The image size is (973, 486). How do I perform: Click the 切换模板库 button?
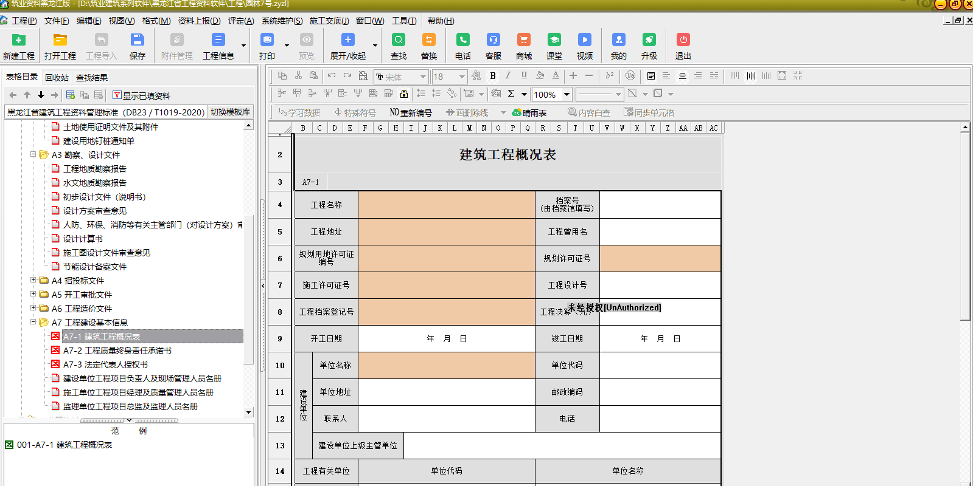click(x=230, y=112)
